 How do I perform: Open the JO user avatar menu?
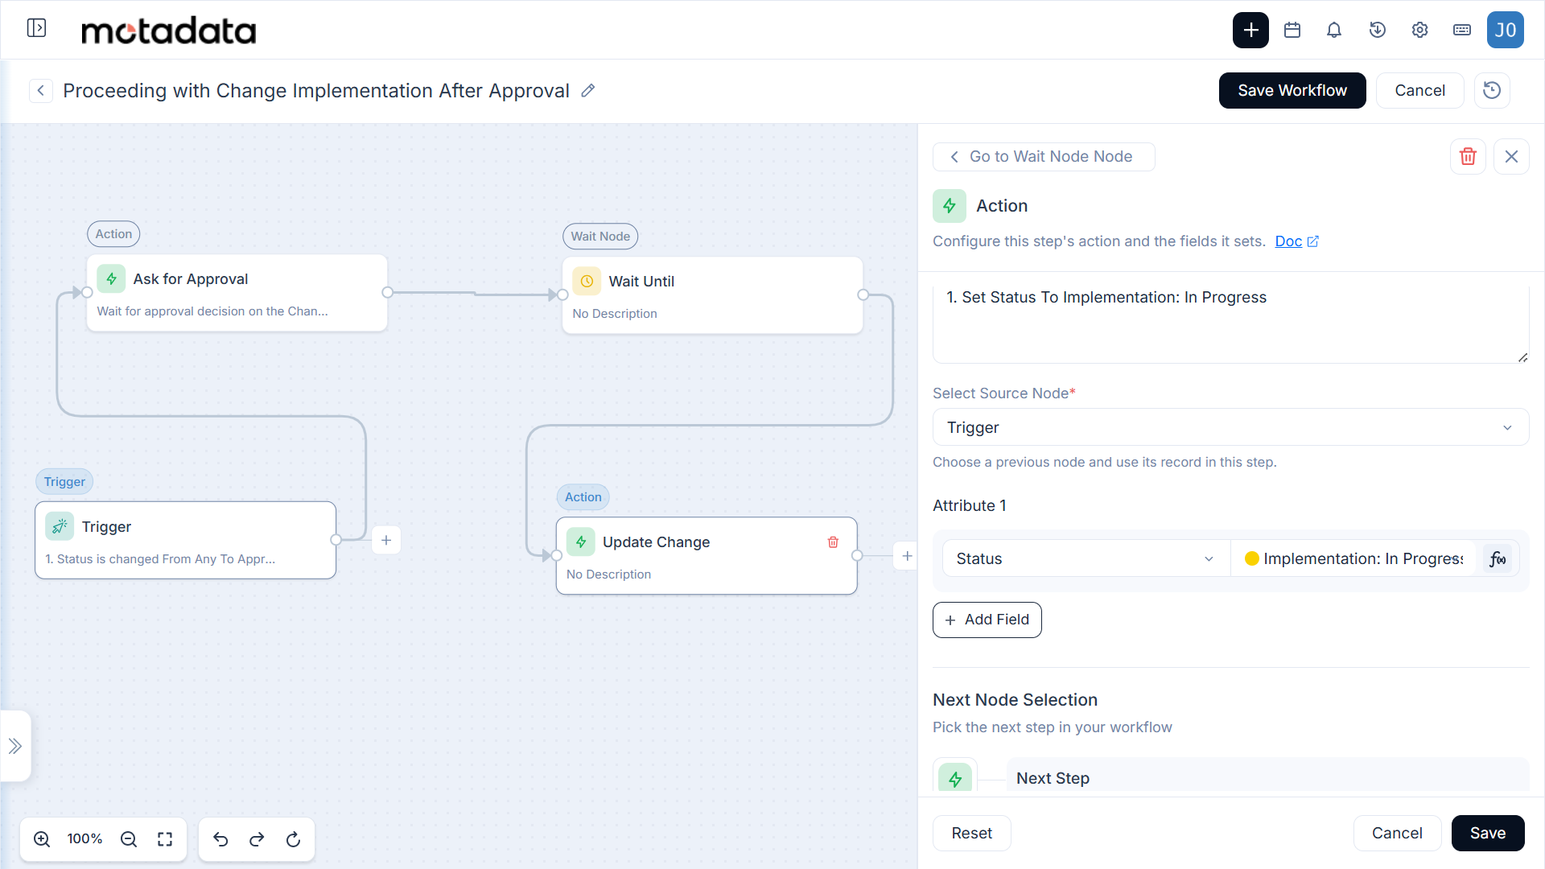pos(1506,30)
